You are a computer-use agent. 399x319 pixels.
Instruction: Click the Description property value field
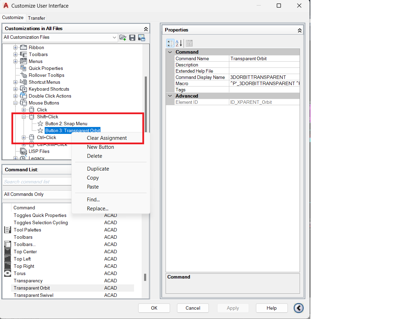264,65
